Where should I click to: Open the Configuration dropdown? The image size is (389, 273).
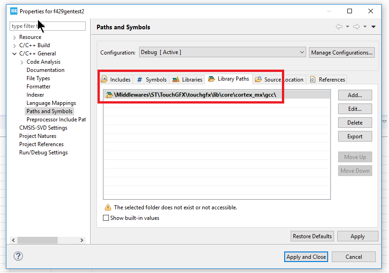click(x=222, y=52)
